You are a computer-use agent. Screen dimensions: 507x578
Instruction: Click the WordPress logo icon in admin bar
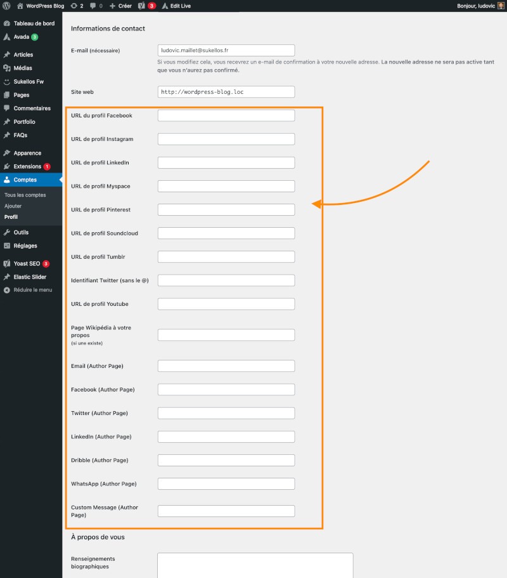(6, 6)
